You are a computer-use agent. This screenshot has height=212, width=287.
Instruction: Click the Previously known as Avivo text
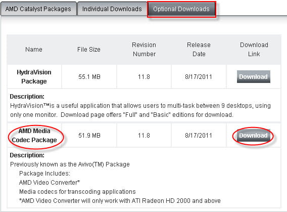tap(70, 164)
